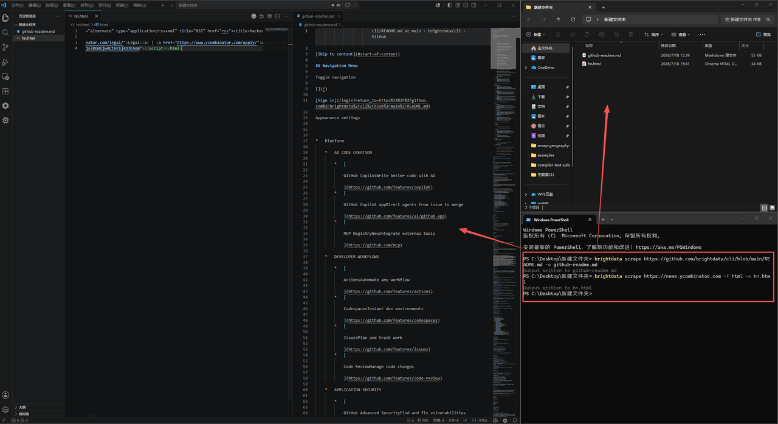Close the hn.html editor tab
The image size is (778, 424).
96,16
